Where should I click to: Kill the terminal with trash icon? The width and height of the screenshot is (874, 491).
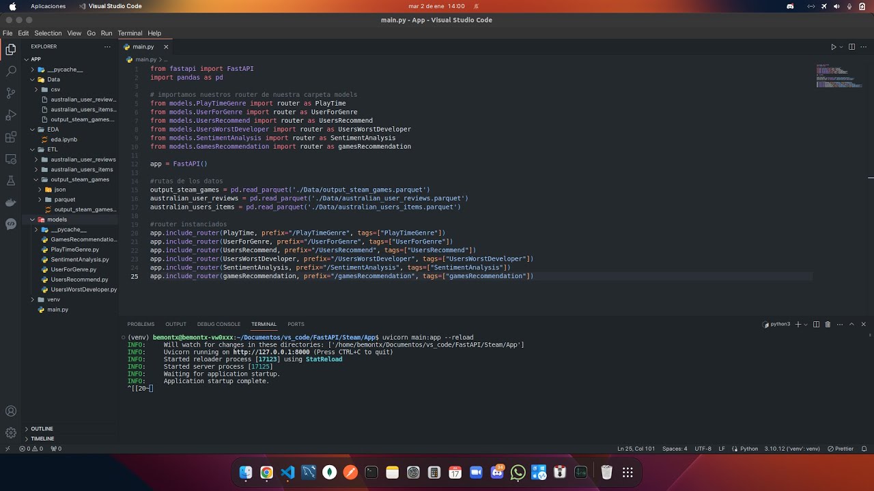828,325
